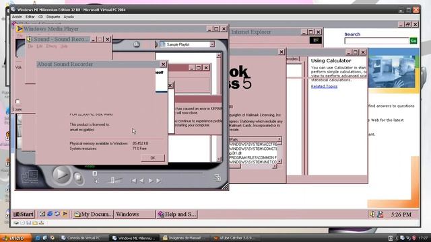Click the tray icon next to the volume
431x242 pixels.
(380, 214)
